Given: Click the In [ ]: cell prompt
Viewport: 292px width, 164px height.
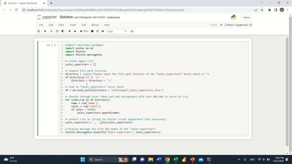Looking at the screenshot, I should (52, 45).
